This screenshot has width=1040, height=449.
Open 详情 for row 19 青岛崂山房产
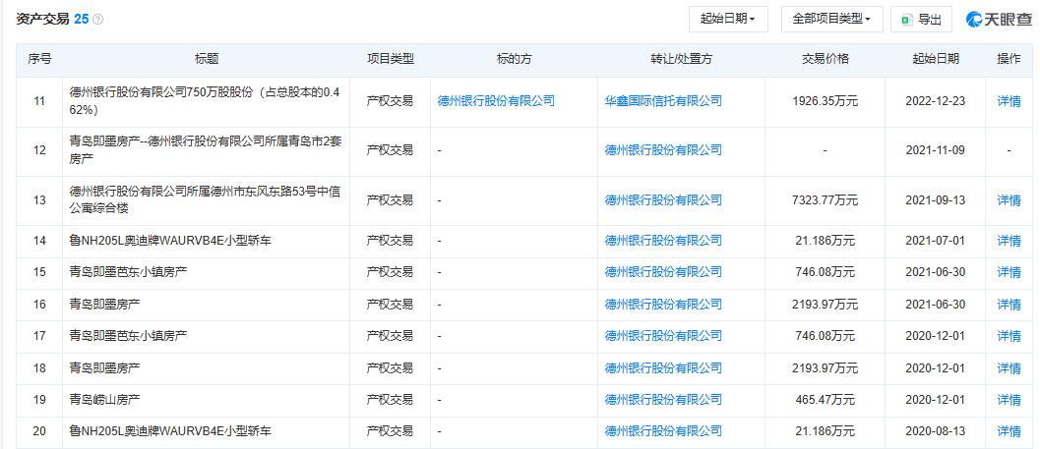1009,400
